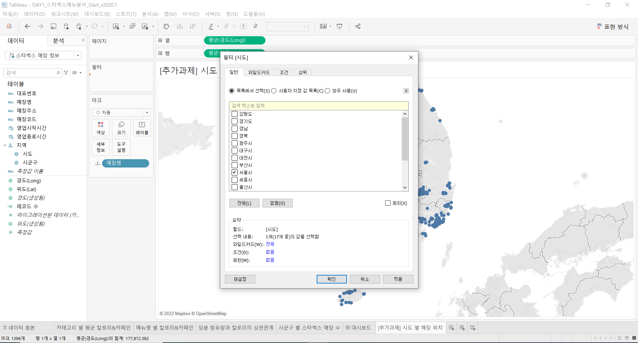This screenshot has width=638, height=343.
Task: Click the show/hide cards icon
Action: coord(323,26)
